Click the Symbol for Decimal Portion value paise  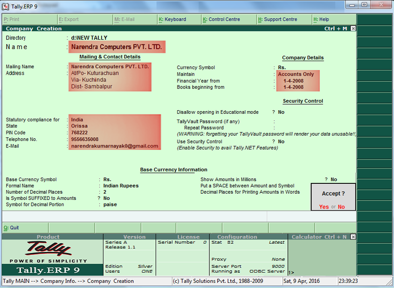click(x=110, y=204)
